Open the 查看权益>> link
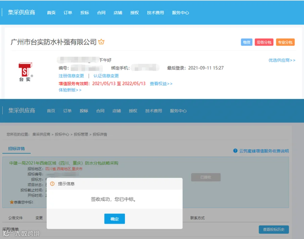 click(x=161, y=83)
